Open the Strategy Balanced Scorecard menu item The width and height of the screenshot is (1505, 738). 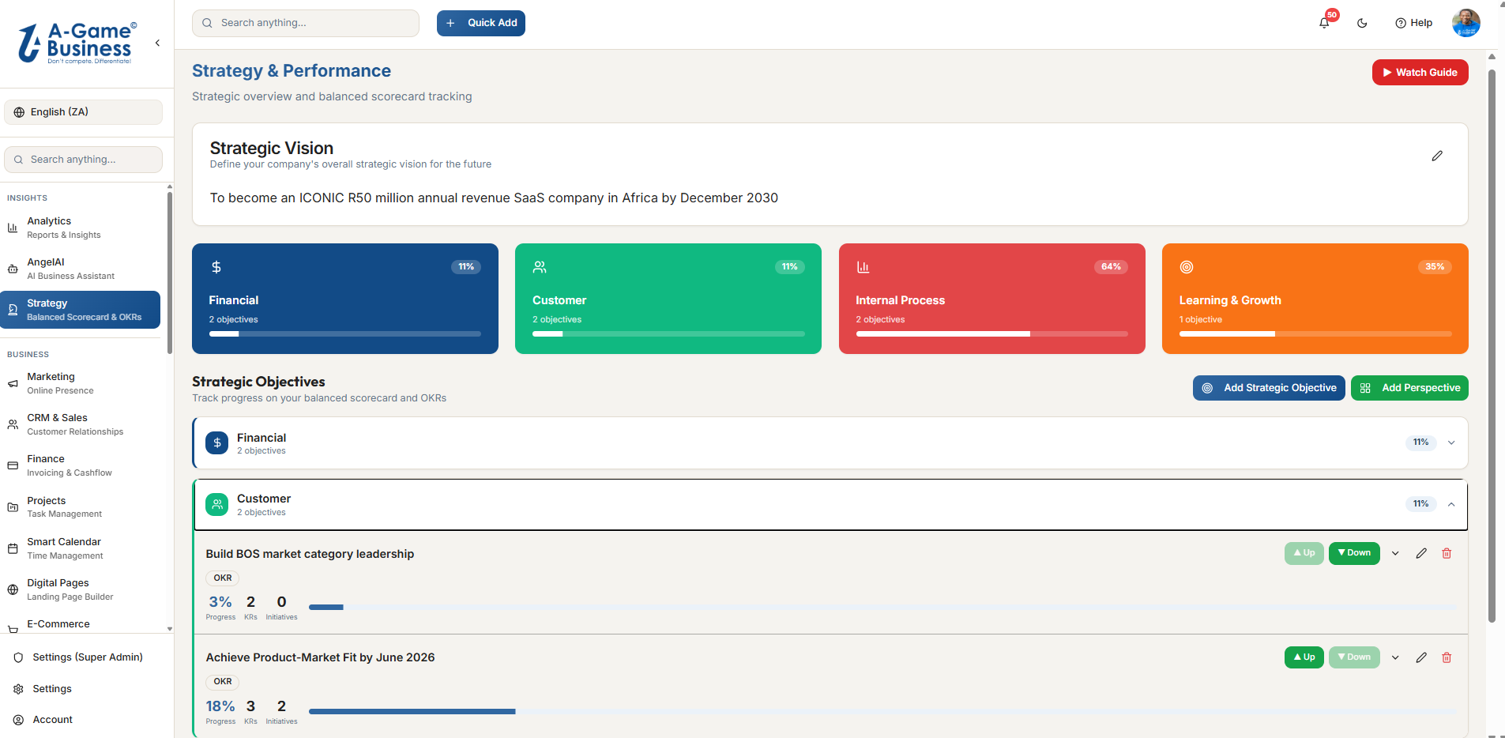pyautogui.click(x=81, y=310)
